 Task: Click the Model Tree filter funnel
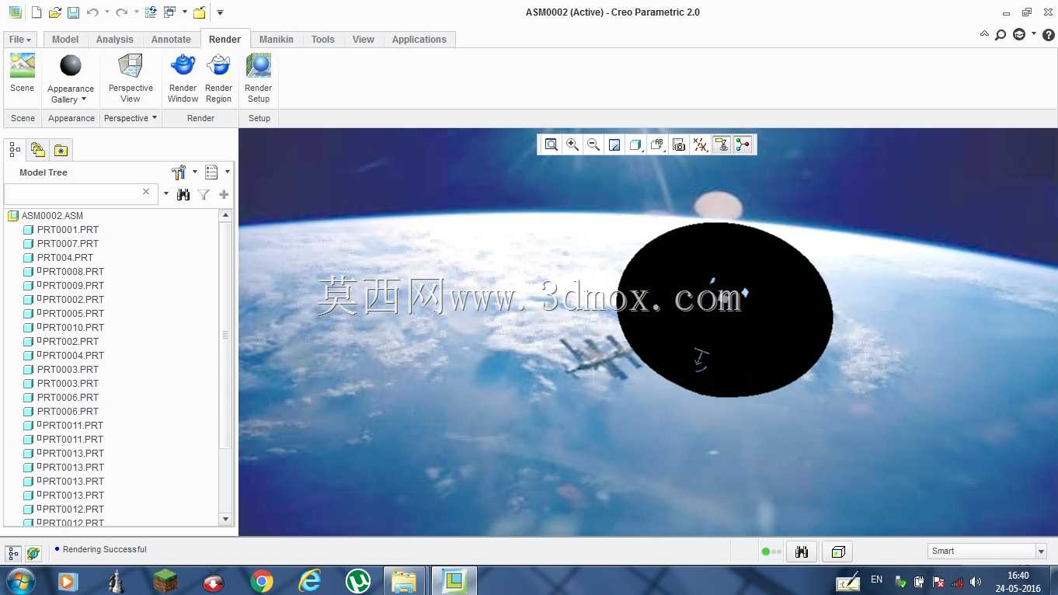coord(204,195)
